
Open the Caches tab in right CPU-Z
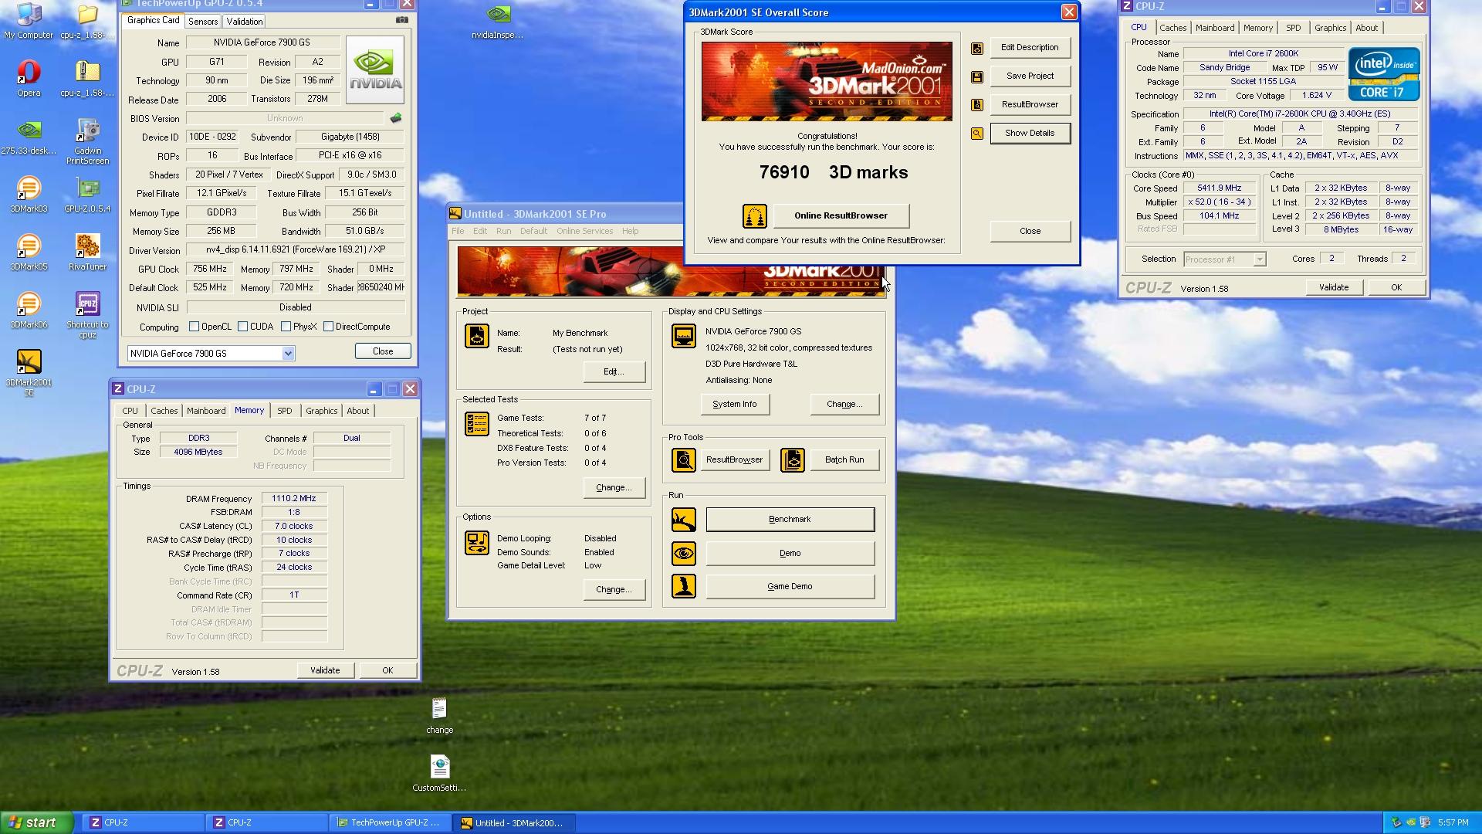(1172, 28)
